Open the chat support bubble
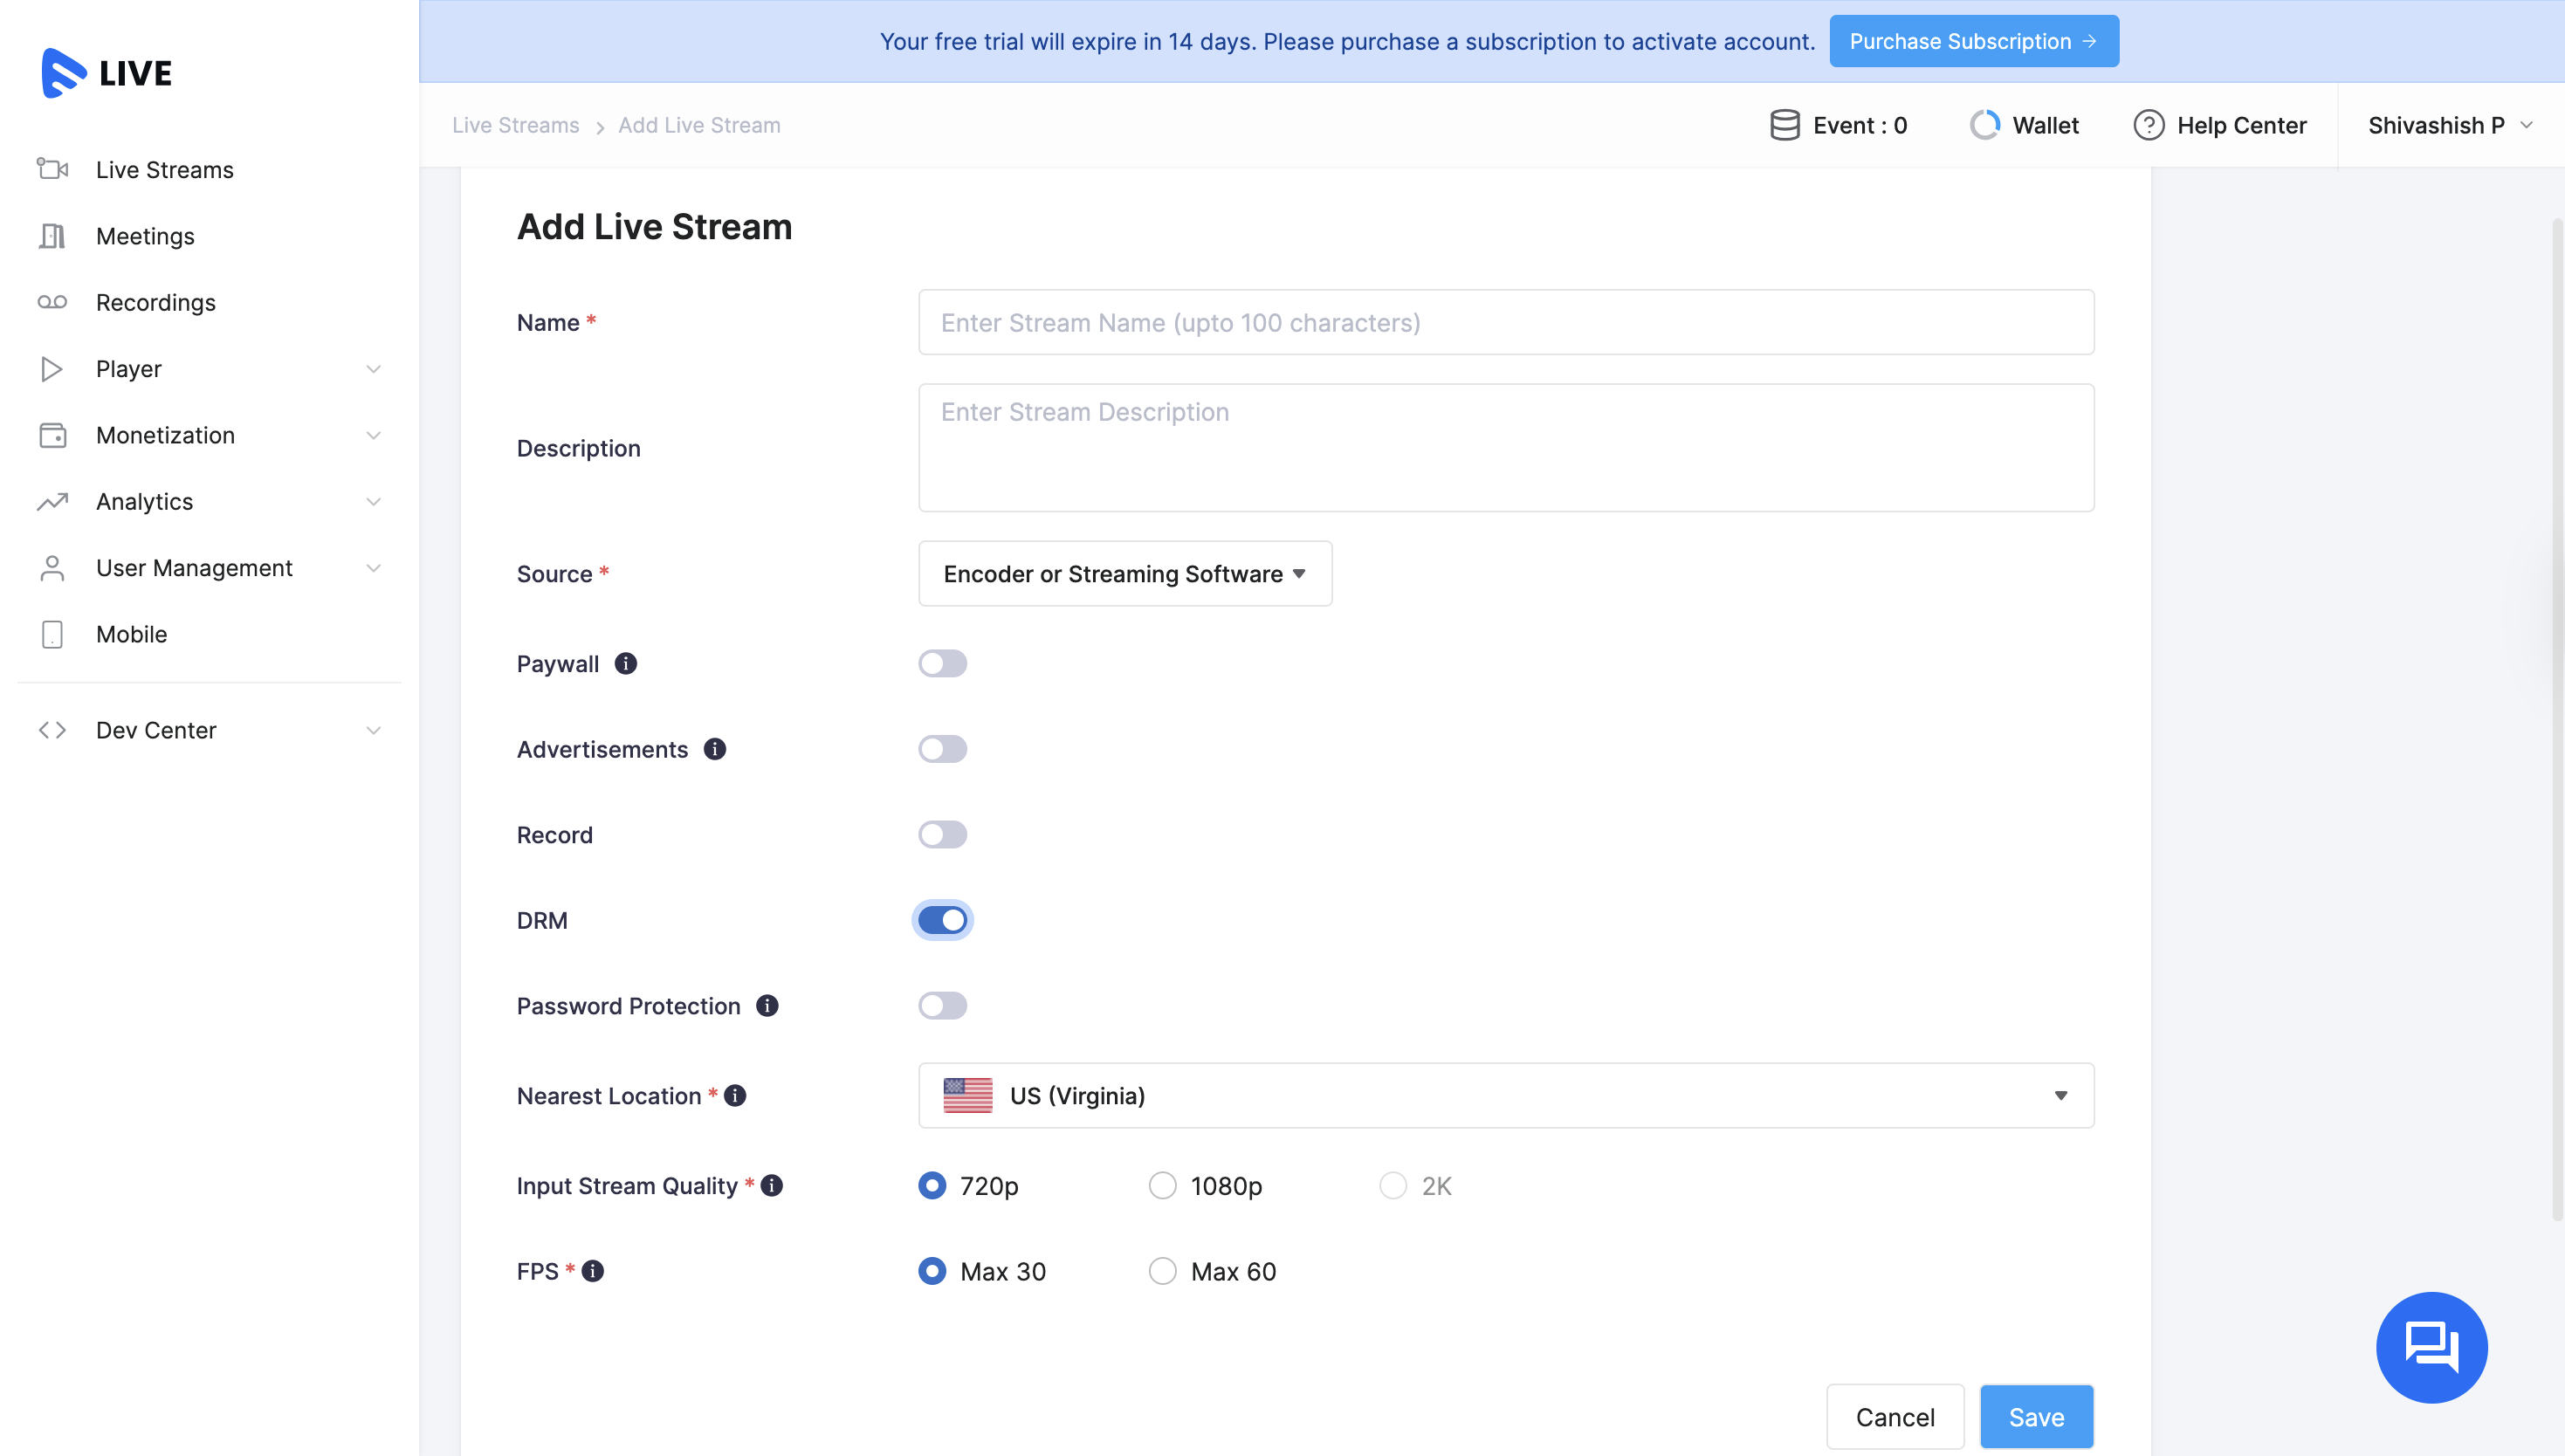2565x1456 pixels. (2431, 1348)
